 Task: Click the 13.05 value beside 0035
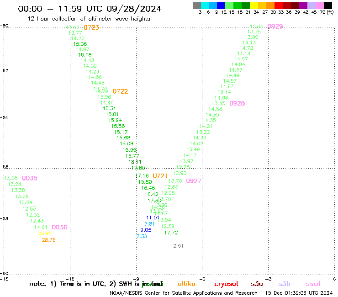[11, 178]
